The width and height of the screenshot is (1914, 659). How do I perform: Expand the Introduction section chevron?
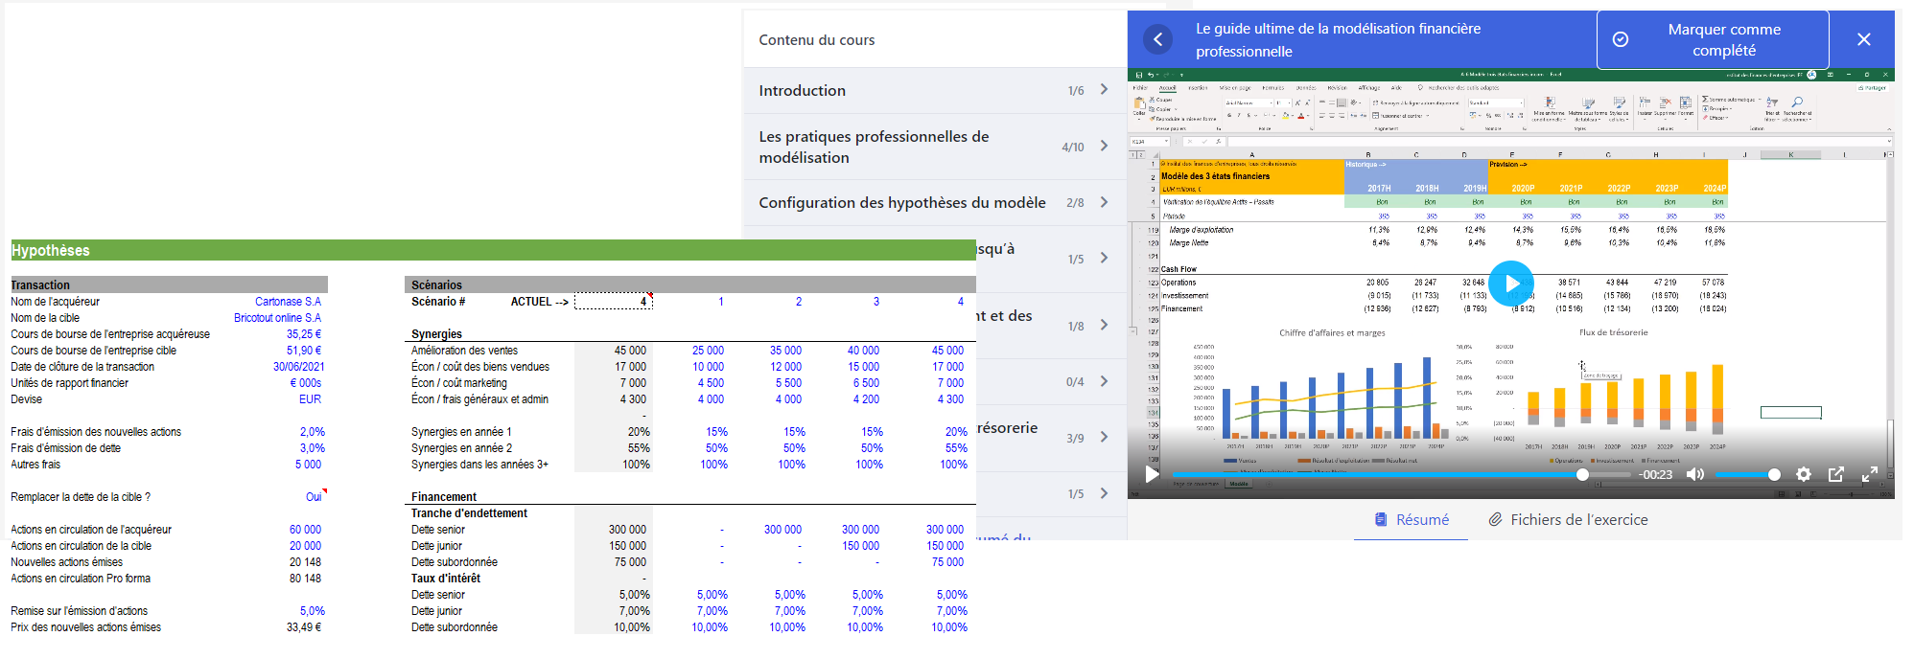(1105, 89)
